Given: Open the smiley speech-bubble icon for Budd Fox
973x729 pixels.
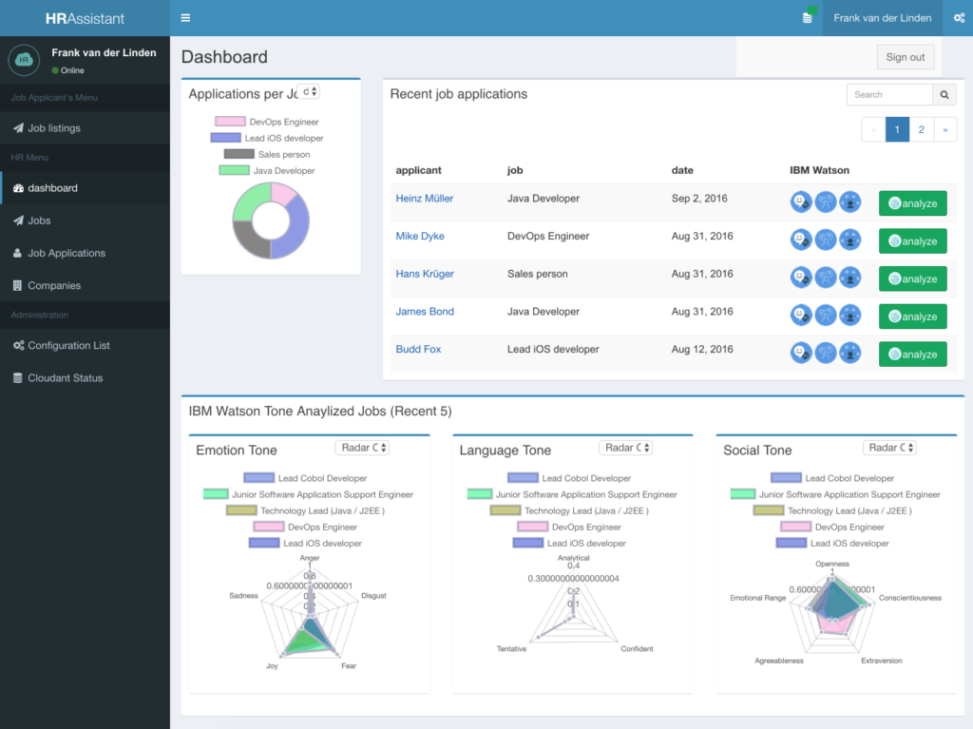Looking at the screenshot, I should point(801,353).
